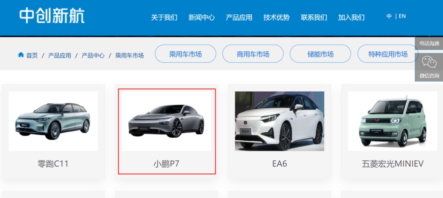The image size is (443, 198).
Task: Open the 联系我们 menu
Action: pyautogui.click(x=314, y=18)
